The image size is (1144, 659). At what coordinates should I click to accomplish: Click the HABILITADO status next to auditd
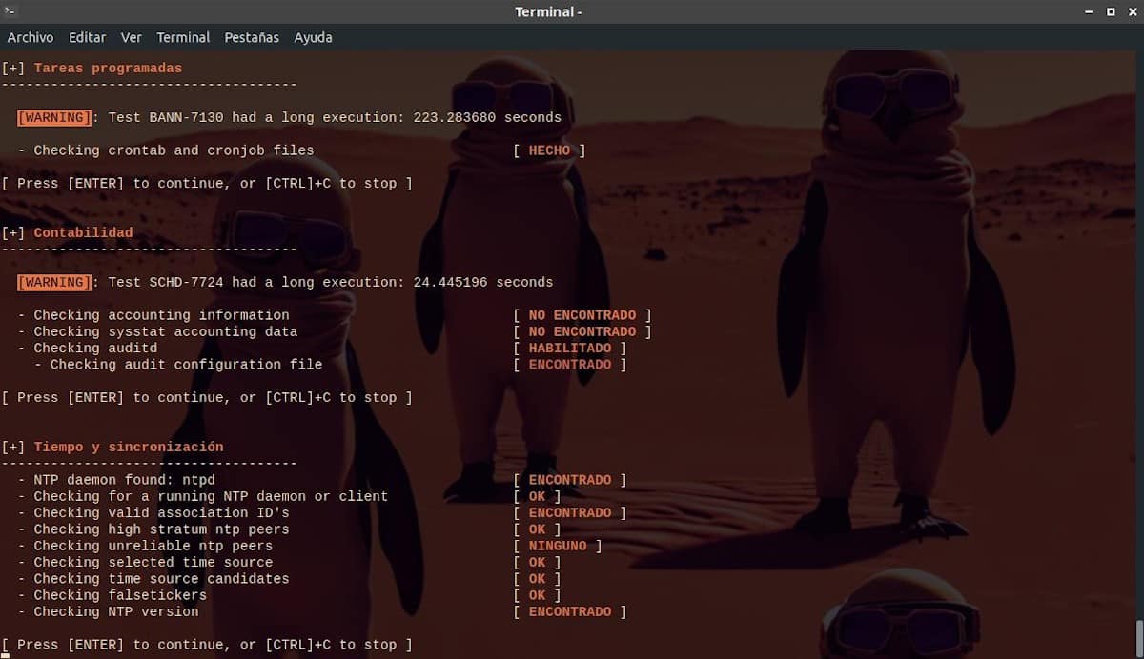pos(570,349)
